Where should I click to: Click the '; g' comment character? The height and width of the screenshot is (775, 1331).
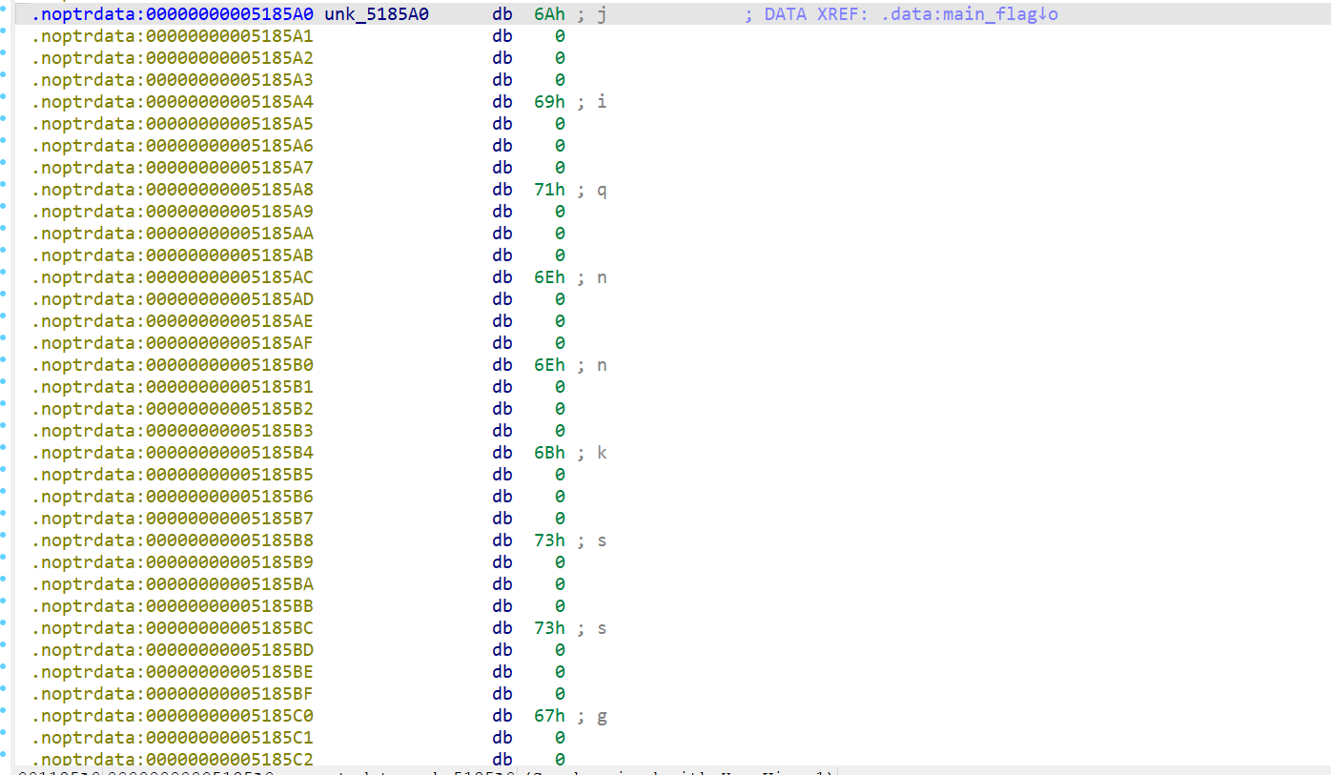[591, 716]
